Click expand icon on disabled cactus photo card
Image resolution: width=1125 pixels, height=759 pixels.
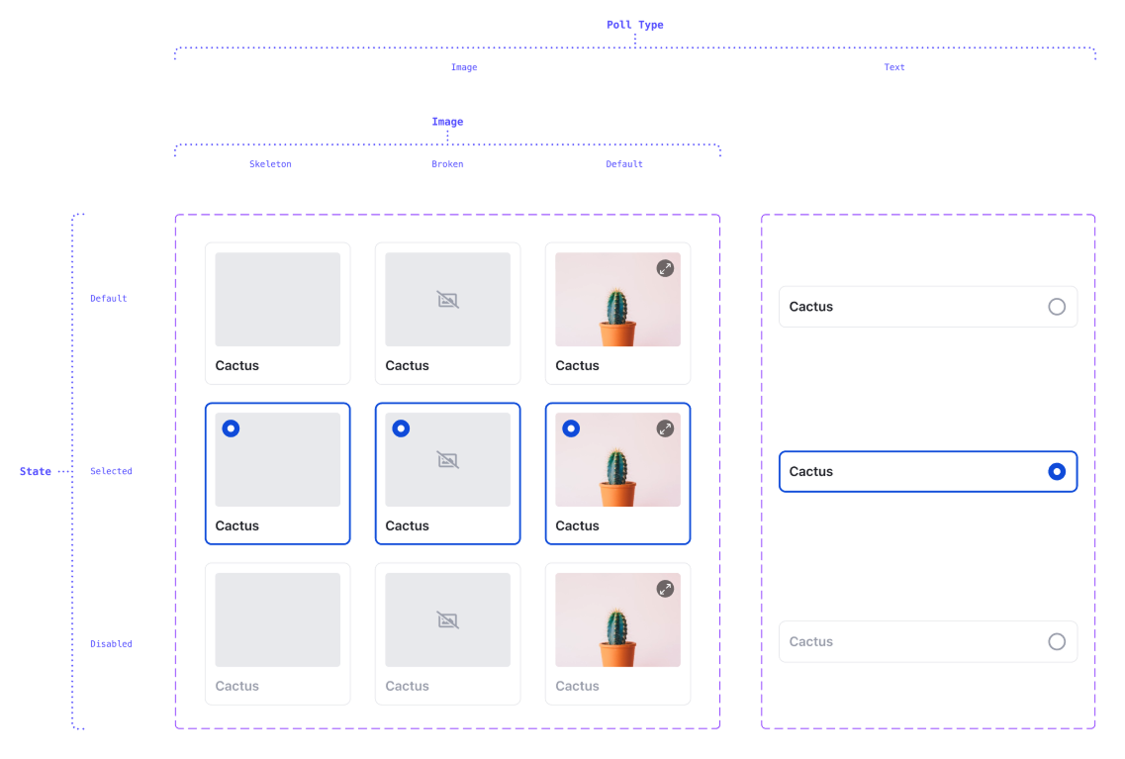[x=665, y=589]
